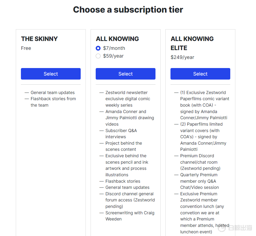This screenshot has height=236, width=256.
Task: Click the Free price label
Action: point(26,48)
